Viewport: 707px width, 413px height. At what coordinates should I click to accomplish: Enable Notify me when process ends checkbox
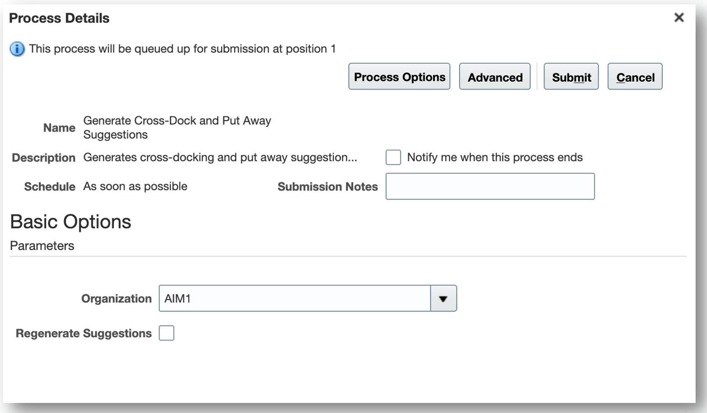tap(393, 157)
